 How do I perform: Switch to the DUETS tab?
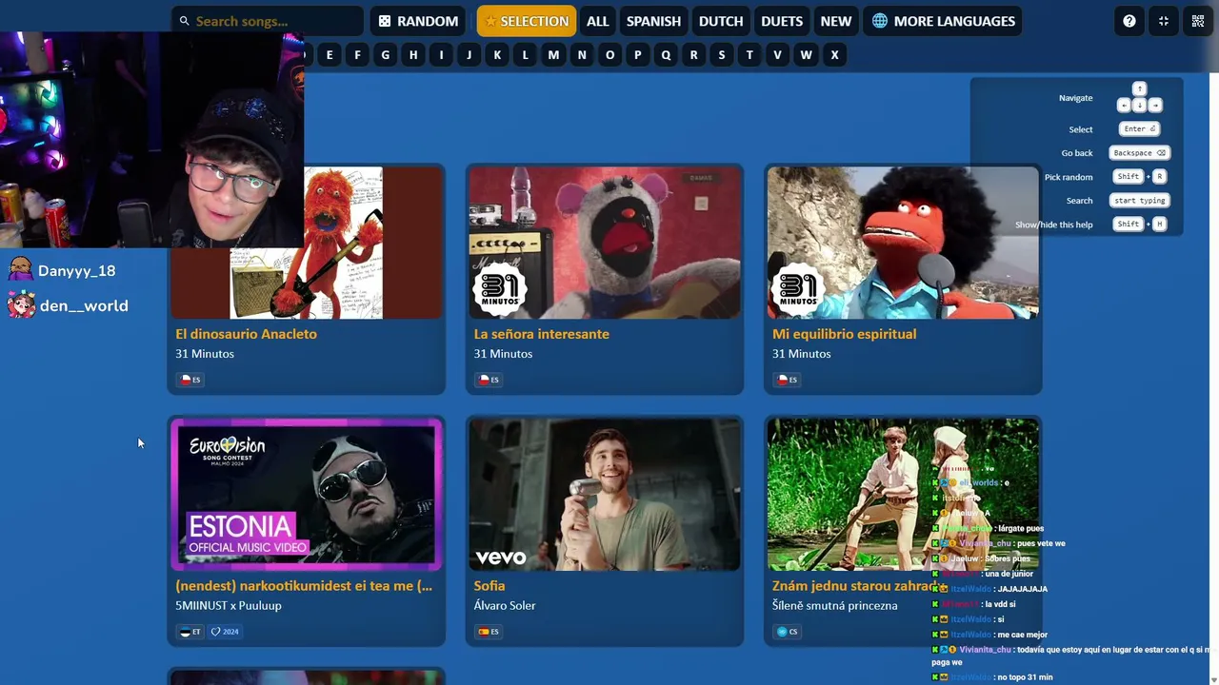782,21
